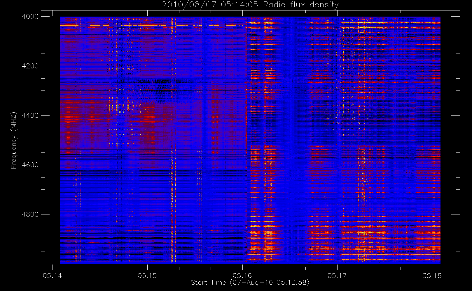Click the 4600 frequency tick label
Screen dimensions: 472x291
pos(30,165)
